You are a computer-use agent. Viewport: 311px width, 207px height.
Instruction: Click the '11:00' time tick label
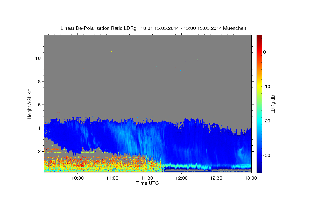[112, 178]
